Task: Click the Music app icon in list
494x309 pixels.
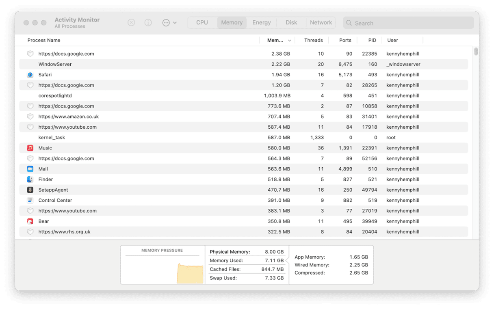Action: point(30,148)
